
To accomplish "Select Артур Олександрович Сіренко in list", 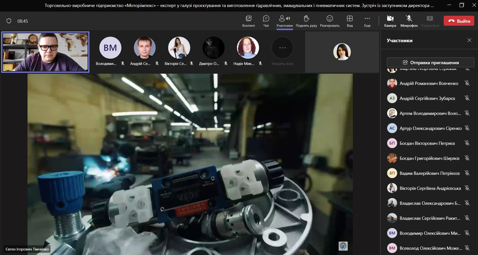I will (429, 128).
